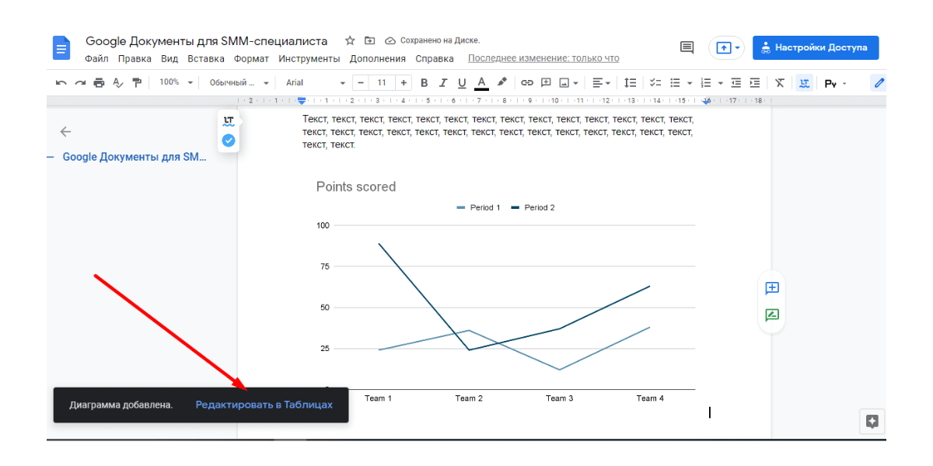The image size is (933, 466).
Task: Toggle bold formatting
Action: (424, 82)
